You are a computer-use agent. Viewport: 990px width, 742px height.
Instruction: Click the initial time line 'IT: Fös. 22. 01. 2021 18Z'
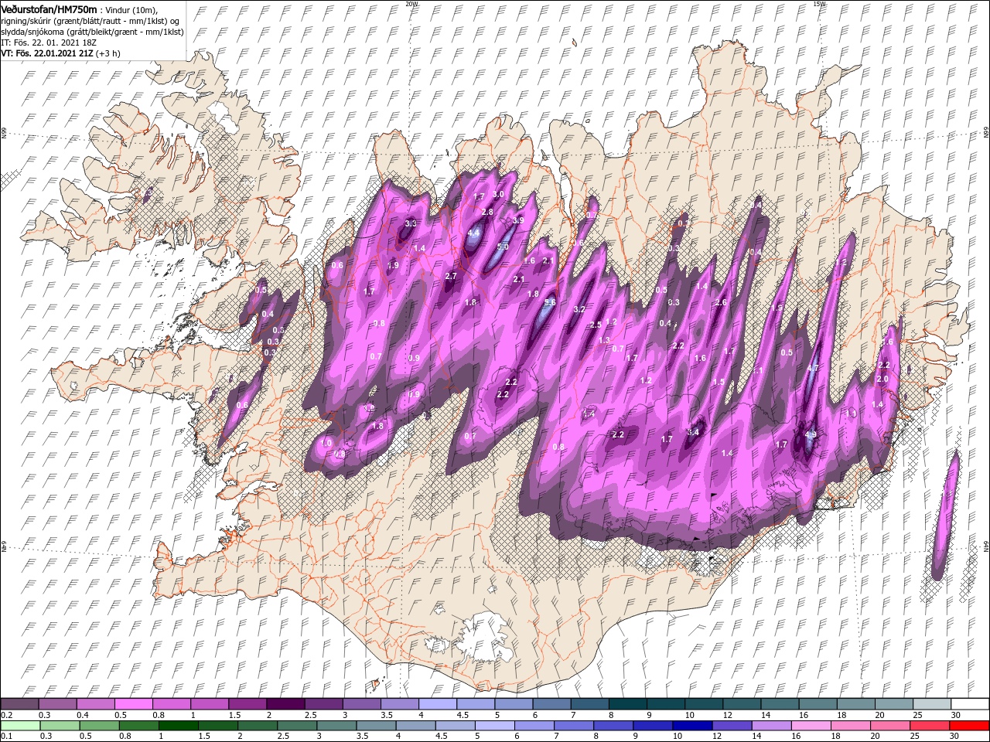tap(49, 43)
